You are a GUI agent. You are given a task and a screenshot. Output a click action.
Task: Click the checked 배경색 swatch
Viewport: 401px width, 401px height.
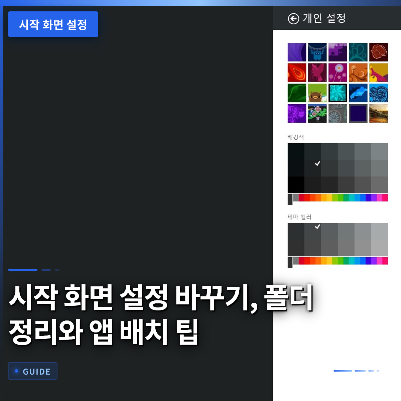[313, 168]
